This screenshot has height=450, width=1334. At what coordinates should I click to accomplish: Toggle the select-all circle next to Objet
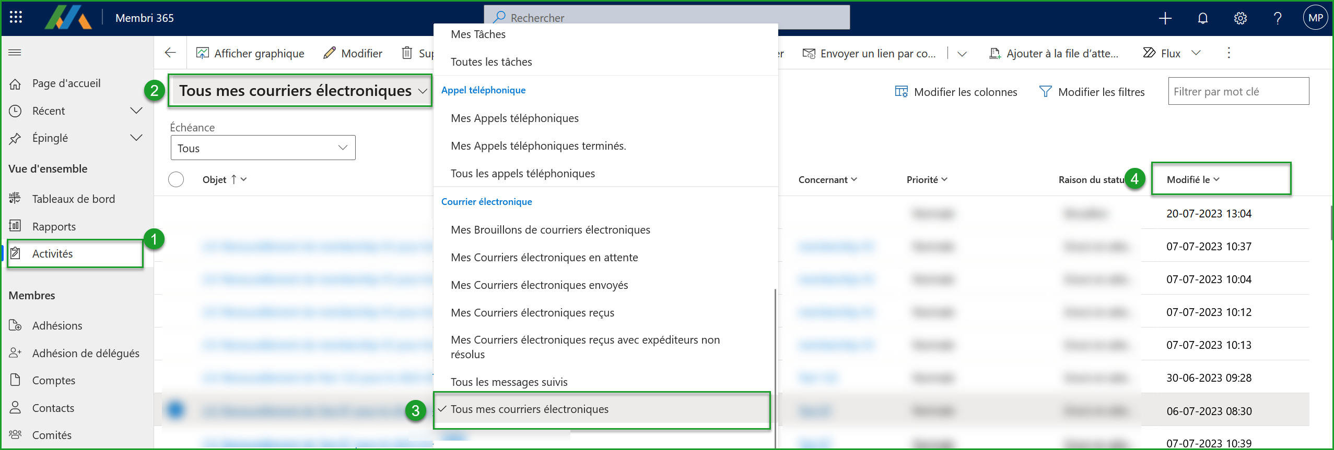[x=176, y=179]
